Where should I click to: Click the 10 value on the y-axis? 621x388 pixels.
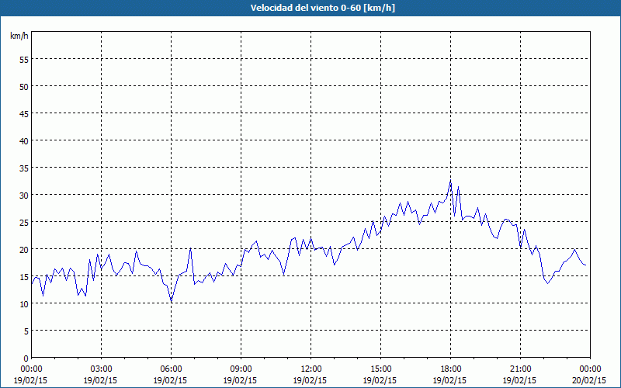[24, 303]
